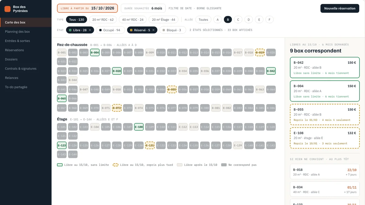Select type filter 40 m² RDC · 24
The height and width of the screenshot is (205, 365).
133,20
